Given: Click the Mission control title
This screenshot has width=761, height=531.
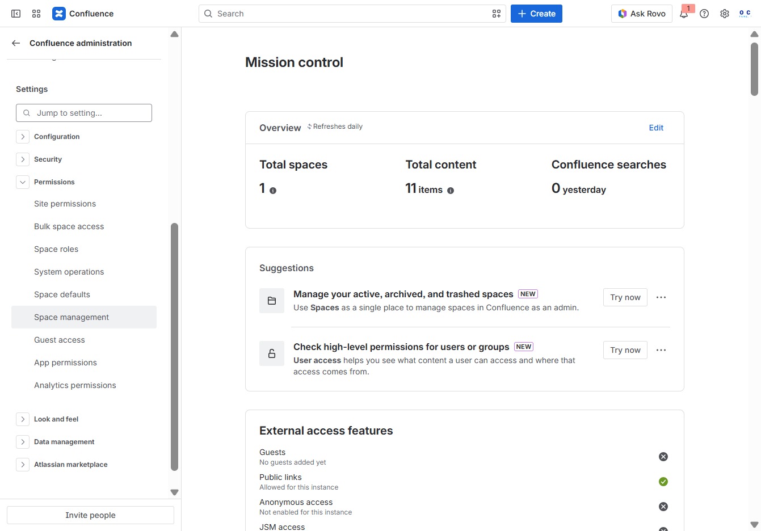Looking at the screenshot, I should (294, 62).
